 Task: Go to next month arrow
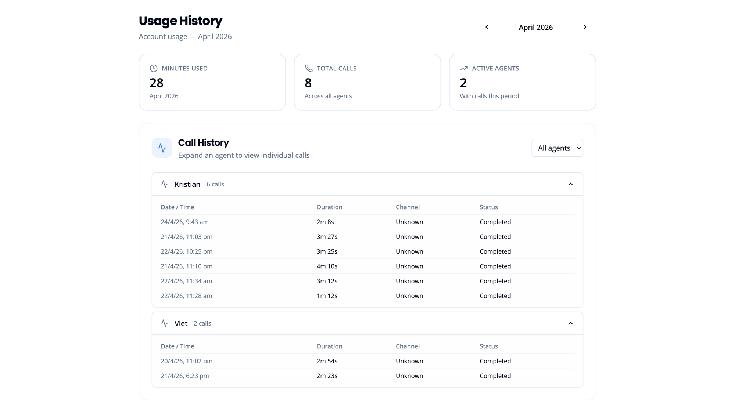pos(585,27)
